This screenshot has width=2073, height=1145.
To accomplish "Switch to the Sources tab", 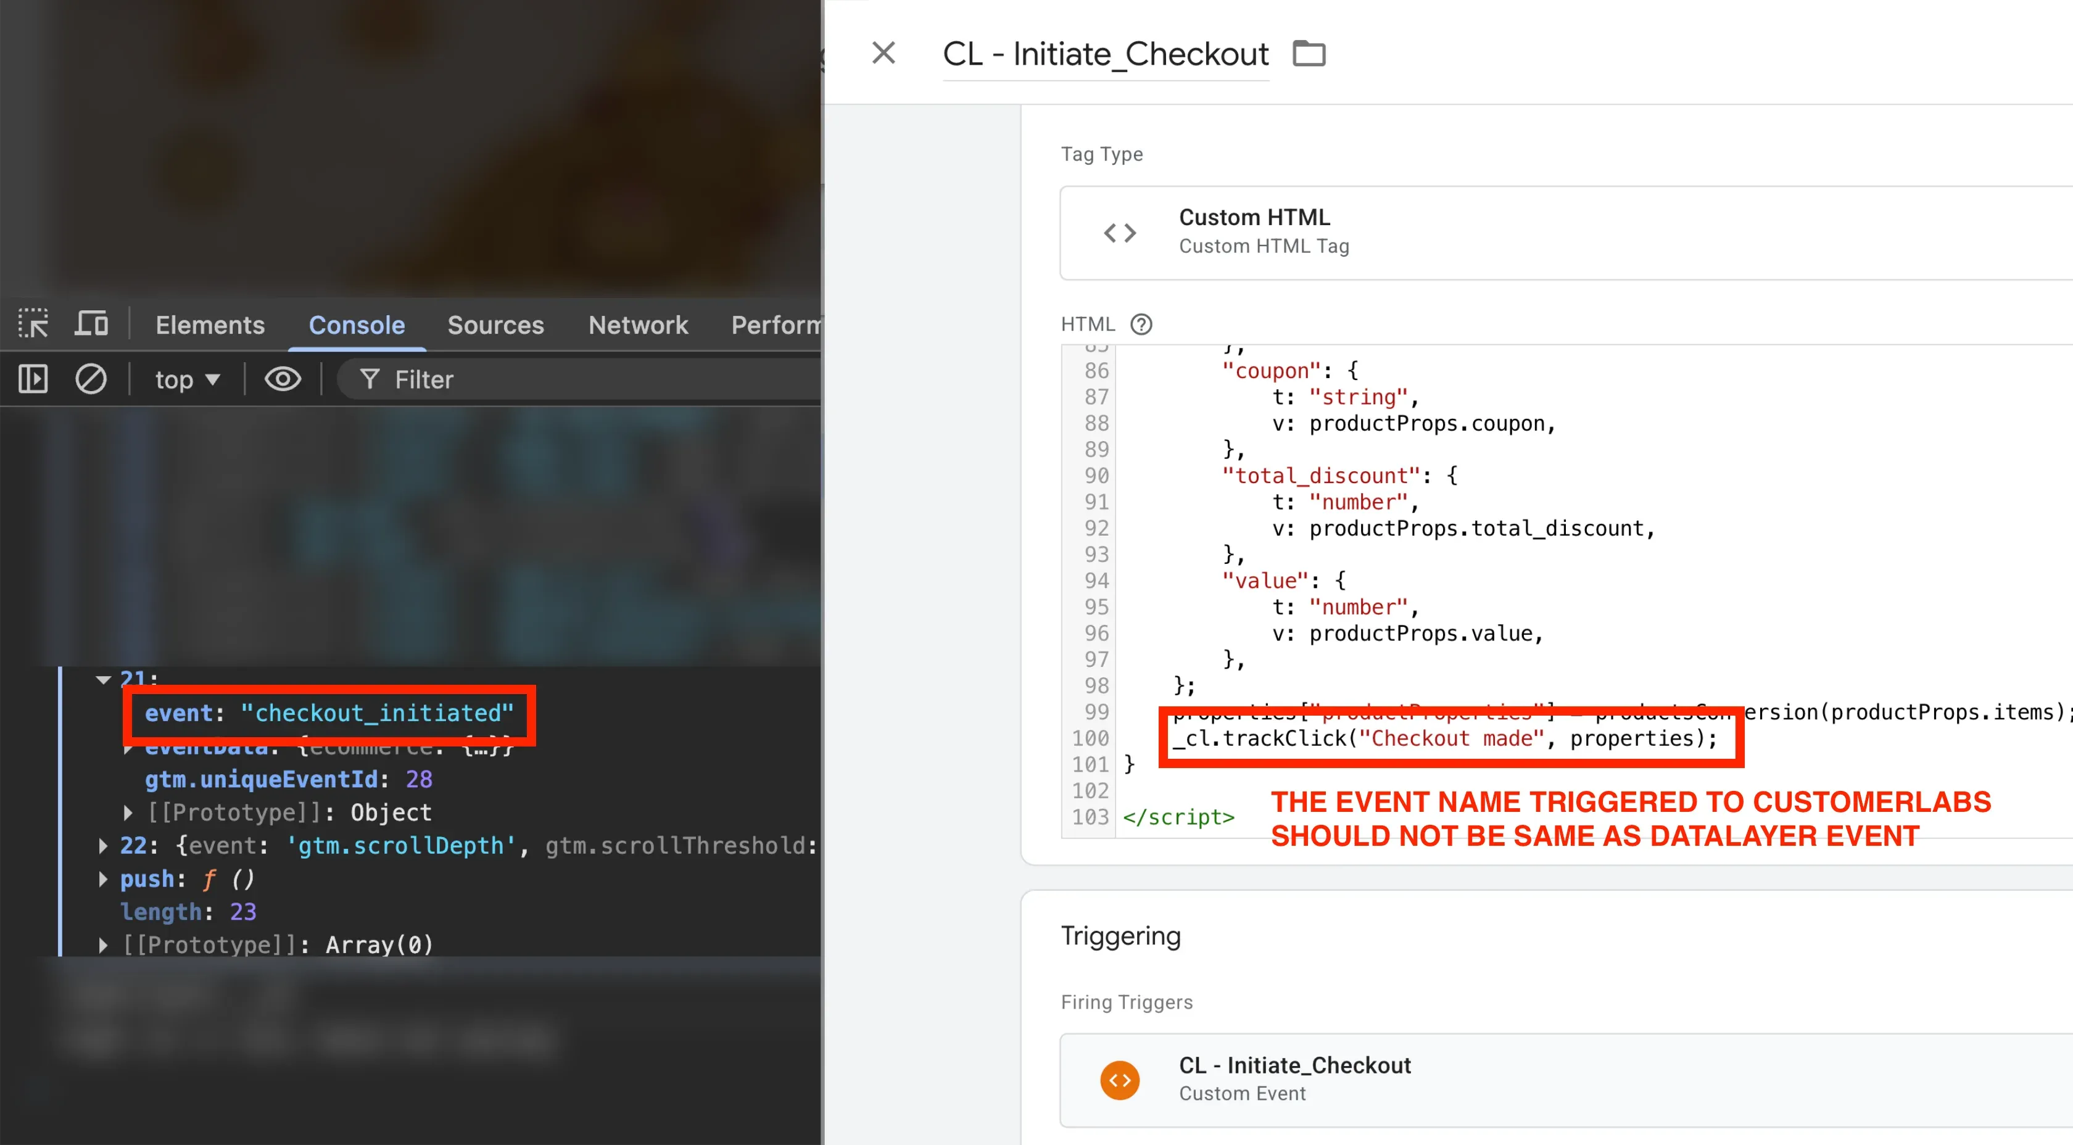I will pos(495,325).
